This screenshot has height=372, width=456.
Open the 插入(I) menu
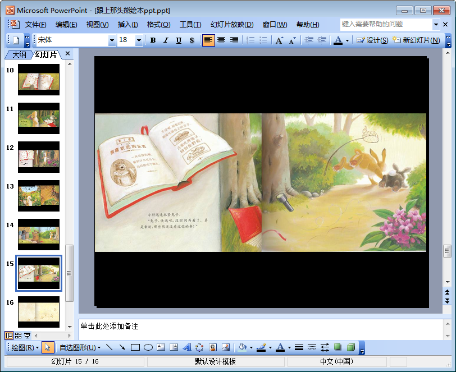click(x=127, y=25)
